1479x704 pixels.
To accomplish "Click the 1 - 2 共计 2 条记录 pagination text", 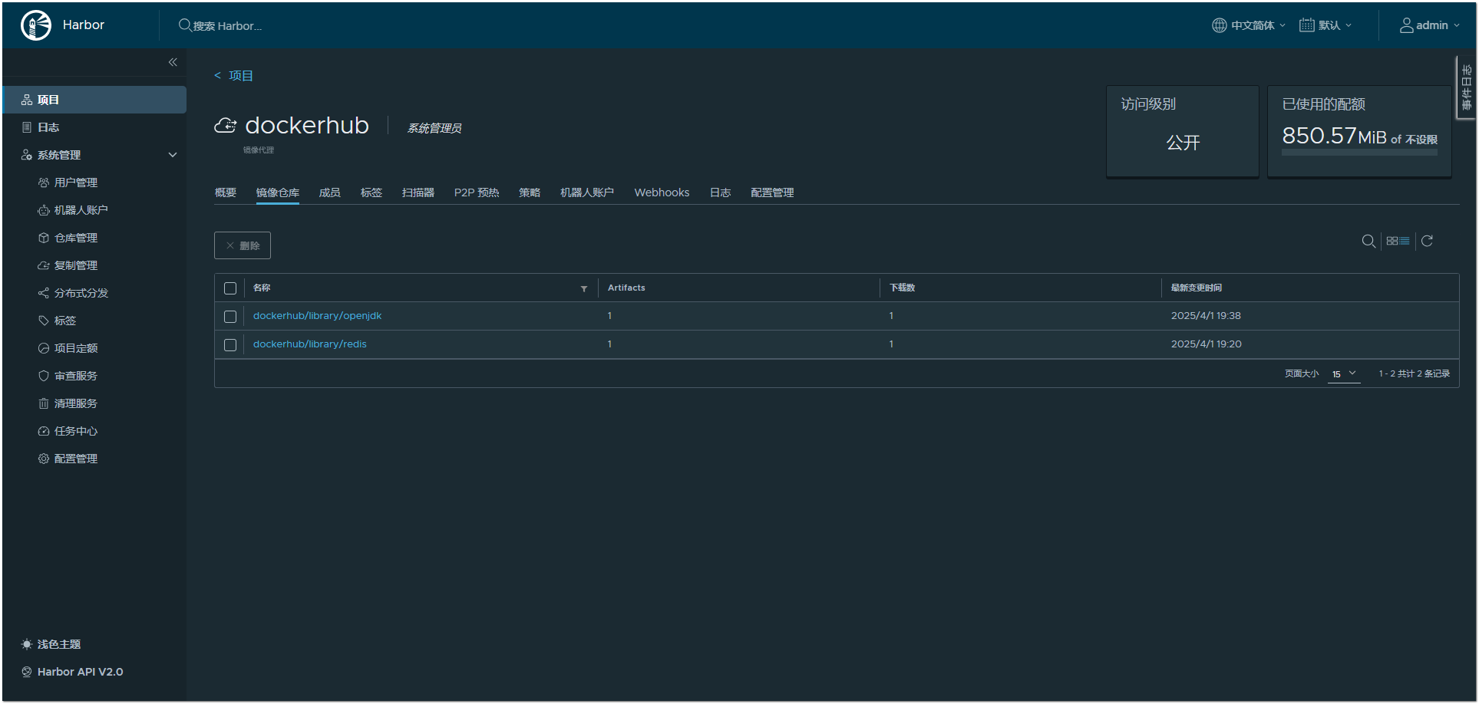I will (1414, 374).
